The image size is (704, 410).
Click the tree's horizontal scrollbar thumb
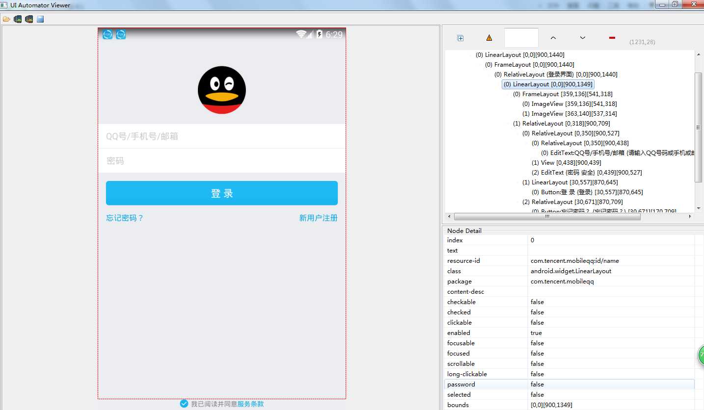coord(547,216)
